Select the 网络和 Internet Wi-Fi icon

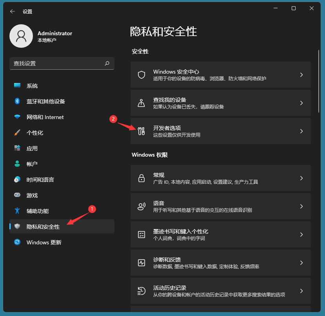click(x=17, y=117)
